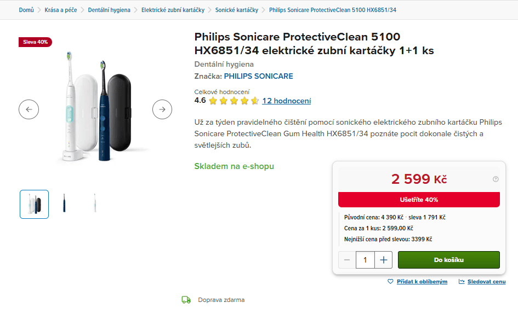Image resolution: width=518 pixels, height=314 pixels.
Task: Click the next image arrow button
Action: tap(162, 109)
